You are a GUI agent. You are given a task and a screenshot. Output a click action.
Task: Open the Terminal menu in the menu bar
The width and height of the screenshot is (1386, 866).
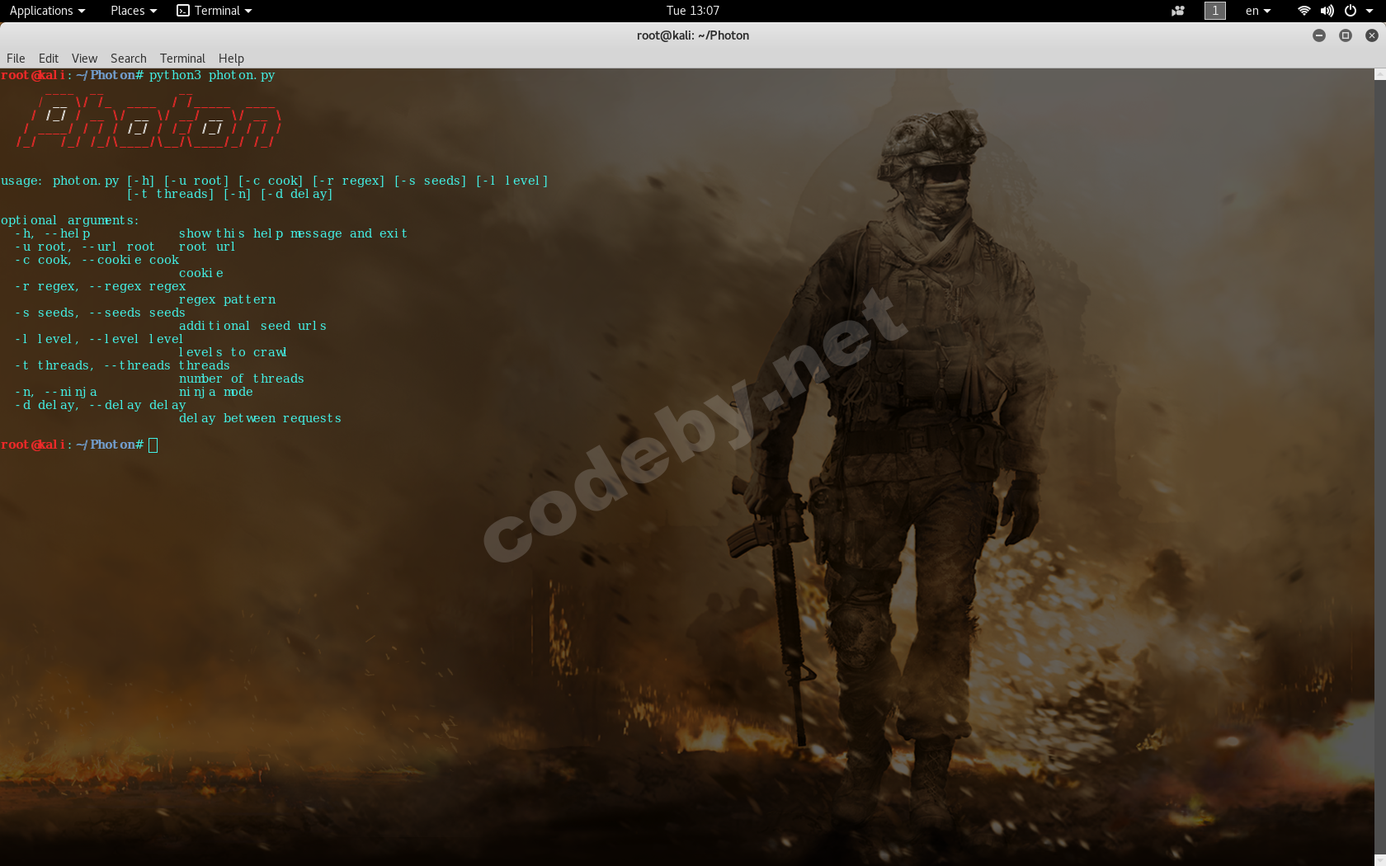point(182,59)
